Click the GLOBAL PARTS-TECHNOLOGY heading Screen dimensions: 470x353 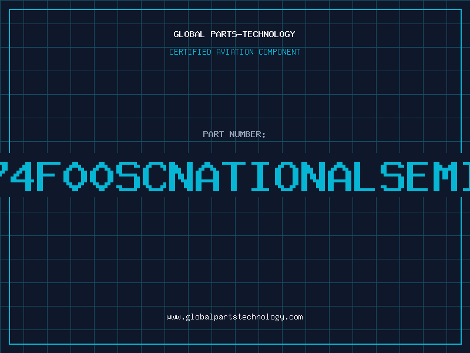point(234,34)
